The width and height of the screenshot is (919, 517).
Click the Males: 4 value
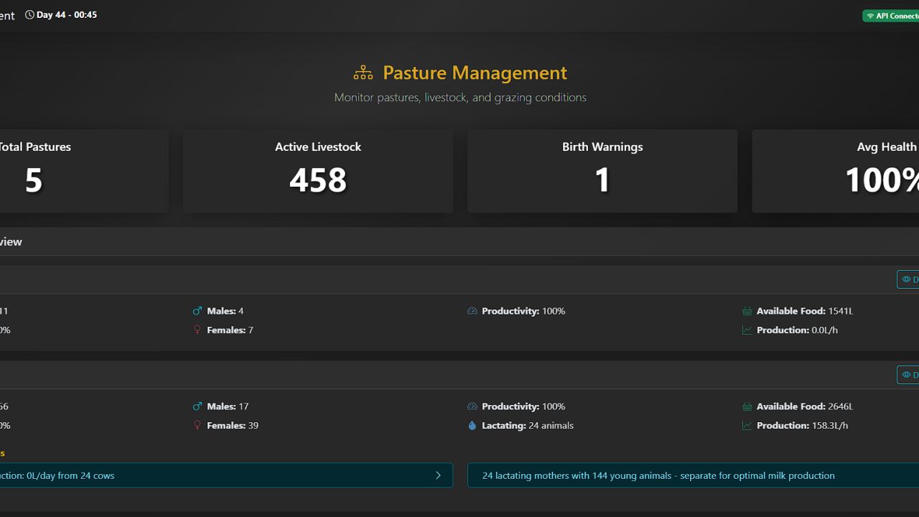225,311
